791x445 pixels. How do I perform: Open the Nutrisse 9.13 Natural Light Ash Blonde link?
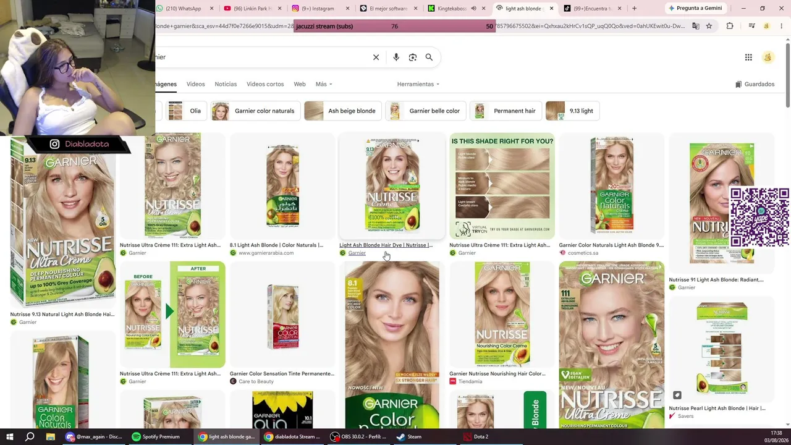click(62, 315)
